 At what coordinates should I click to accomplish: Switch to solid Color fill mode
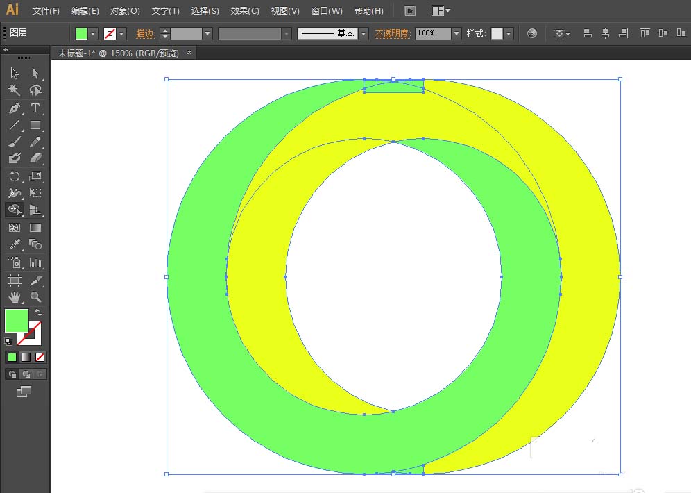tap(12, 357)
